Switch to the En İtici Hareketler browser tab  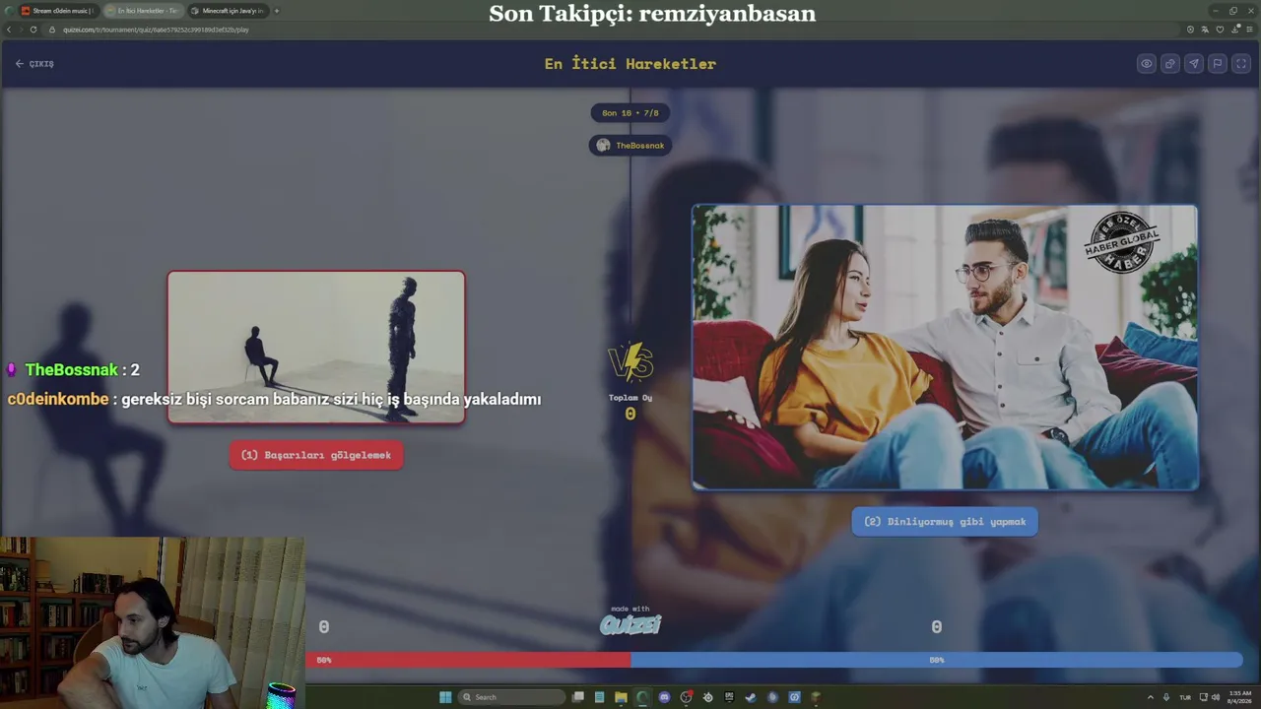click(x=142, y=11)
